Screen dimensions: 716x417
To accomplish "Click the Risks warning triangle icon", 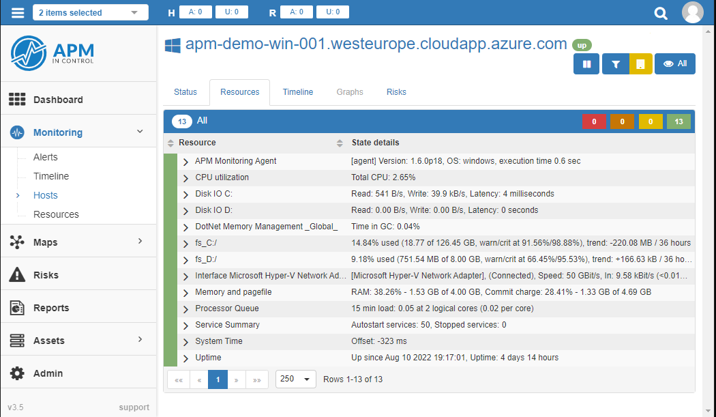I will click(x=17, y=275).
